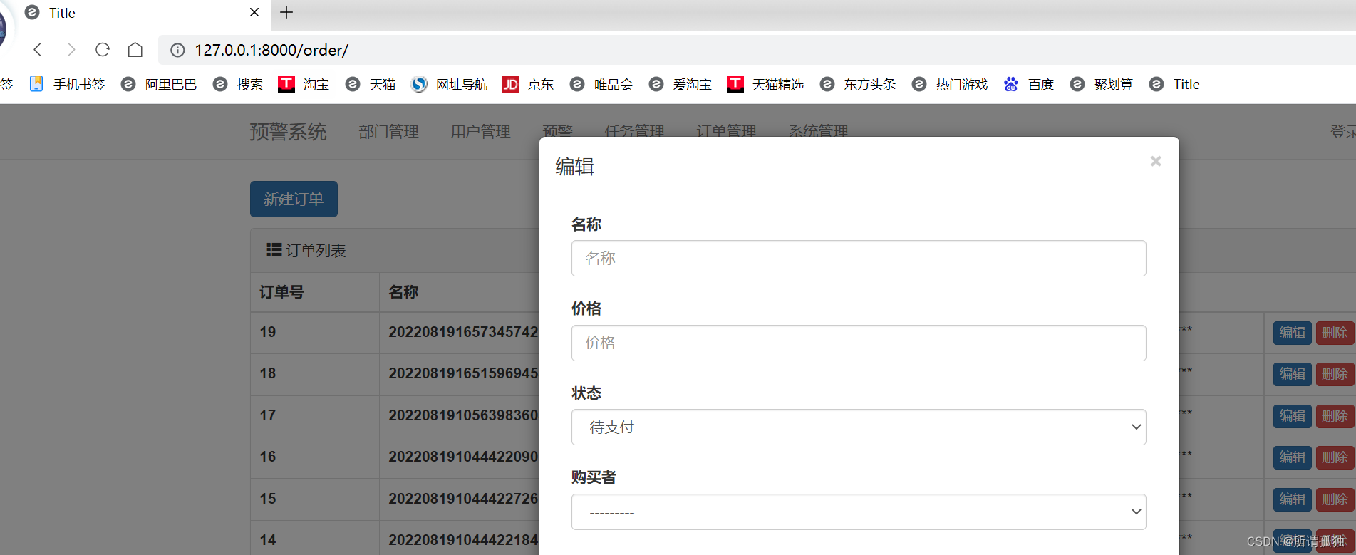Open the 网址导航 bookmark
The width and height of the screenshot is (1356, 555).
point(450,84)
